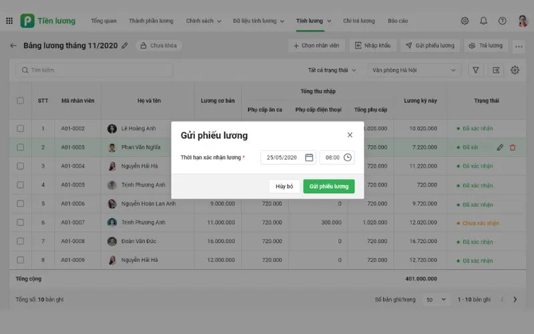Toggle the select-all header checkbox
The height and width of the screenshot is (334, 534).
coord(20,101)
